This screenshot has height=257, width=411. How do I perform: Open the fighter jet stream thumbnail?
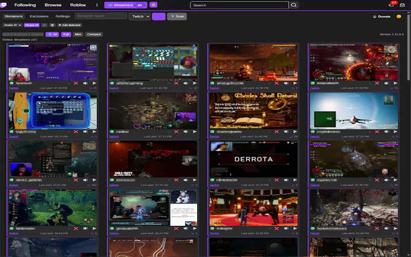click(x=354, y=111)
